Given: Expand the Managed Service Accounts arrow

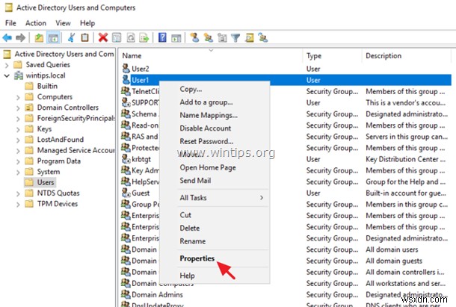Looking at the screenshot, I should (18, 151).
